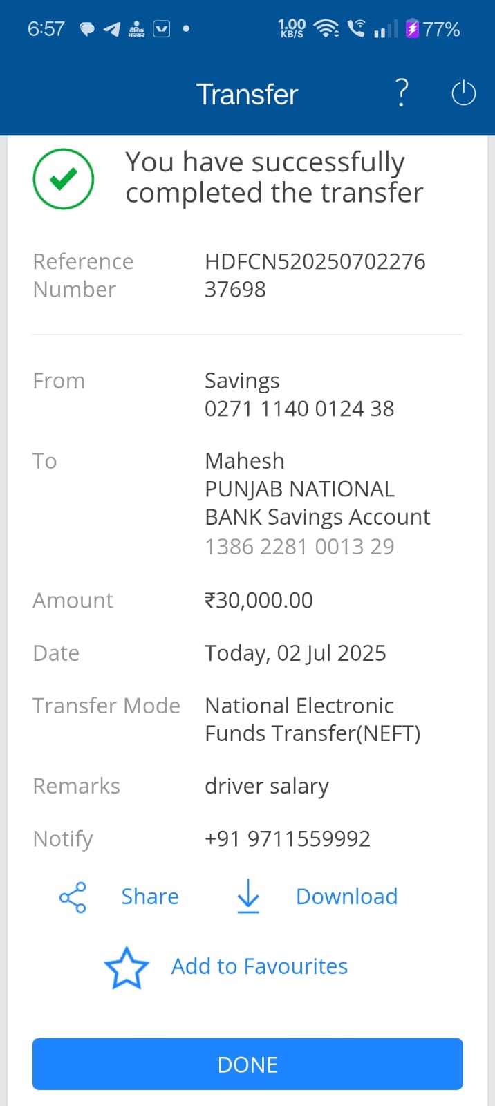Image resolution: width=495 pixels, height=1106 pixels.
Task: Open the help question mark icon
Action: (x=402, y=93)
